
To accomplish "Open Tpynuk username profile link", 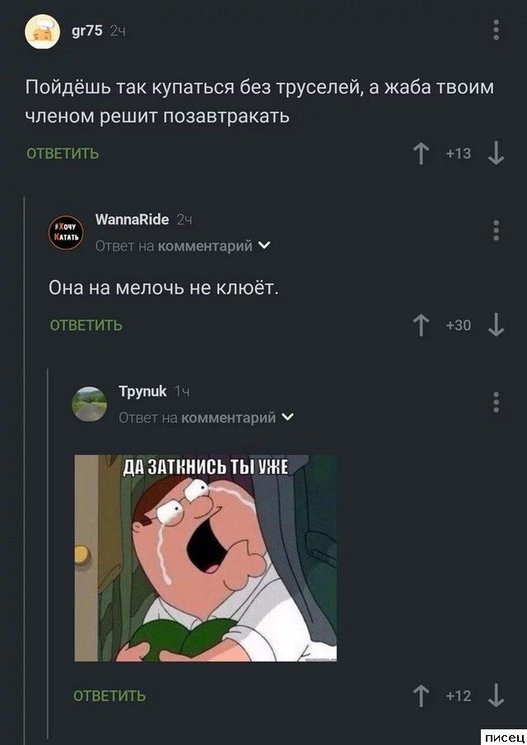I will pos(142,391).
